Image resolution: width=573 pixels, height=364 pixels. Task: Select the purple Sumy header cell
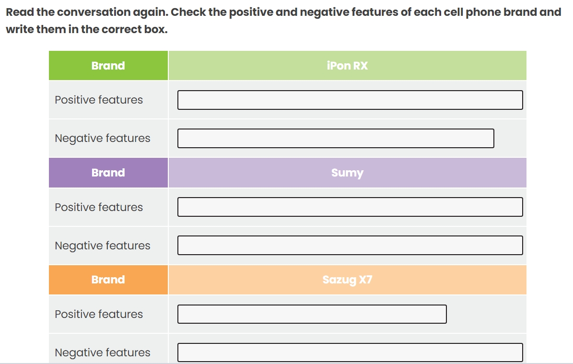347,172
